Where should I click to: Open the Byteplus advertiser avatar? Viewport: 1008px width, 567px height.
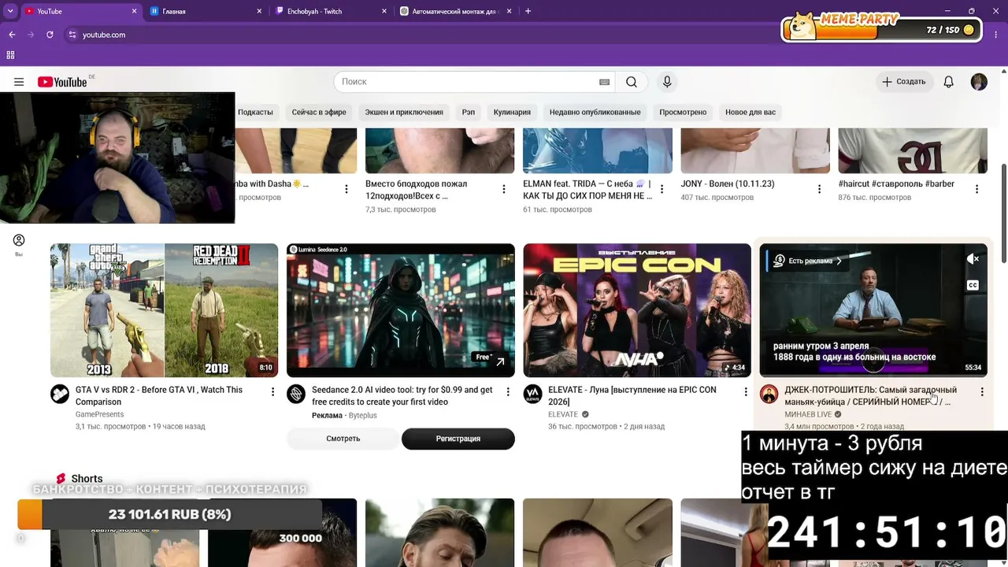tap(296, 394)
